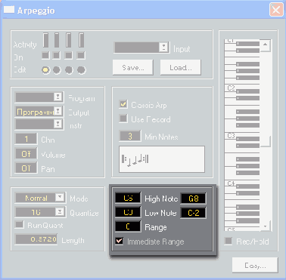Open the Input dropdown
The width and height of the screenshot is (286, 280).
coord(163,47)
